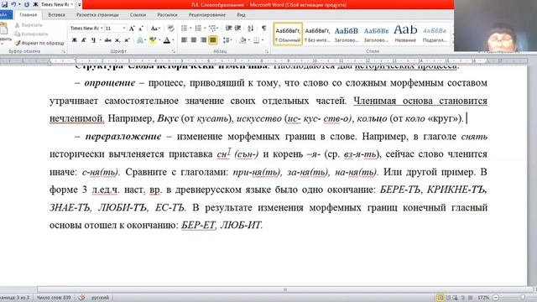Screen dimensions: 537x302
Task: Open the Файл tab
Action: pyautogui.click(x=5, y=15)
